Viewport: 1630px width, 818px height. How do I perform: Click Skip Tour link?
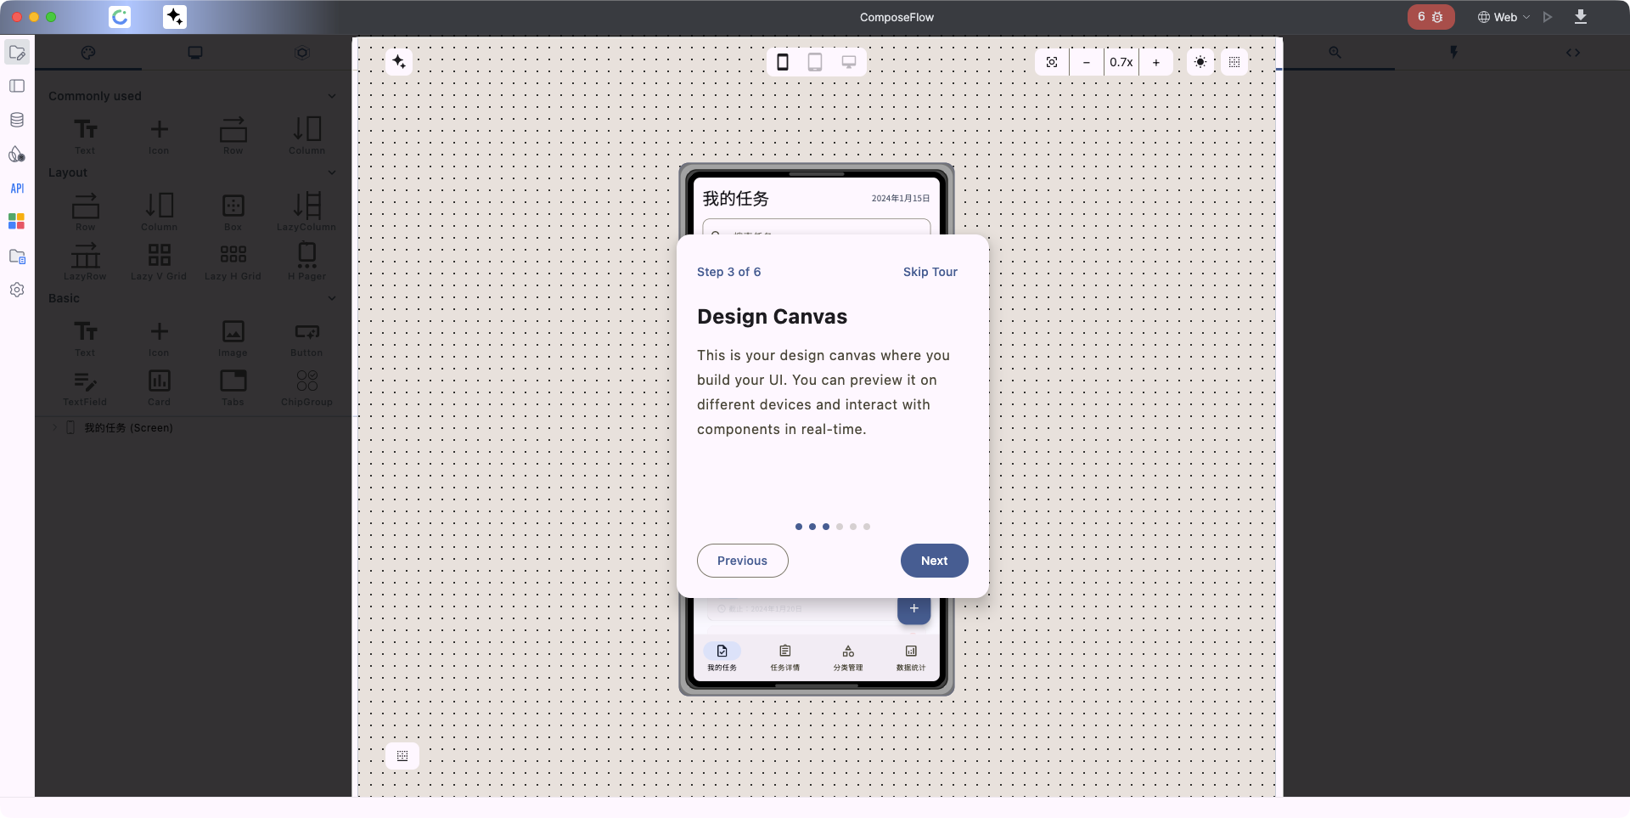[x=930, y=272]
